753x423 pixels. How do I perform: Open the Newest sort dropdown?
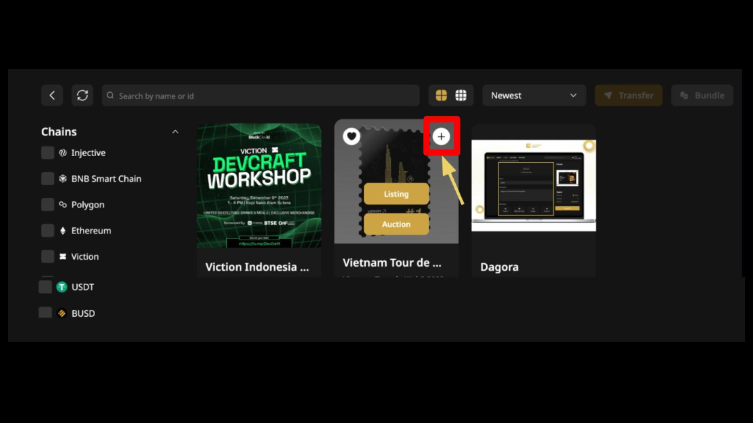click(x=534, y=96)
